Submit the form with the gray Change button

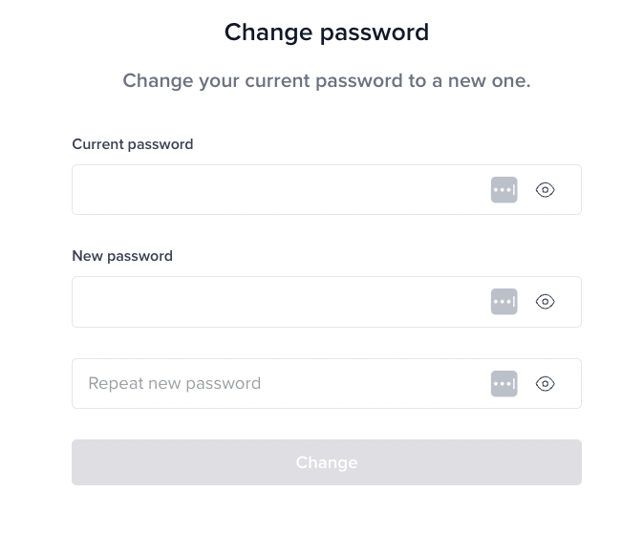tap(327, 462)
